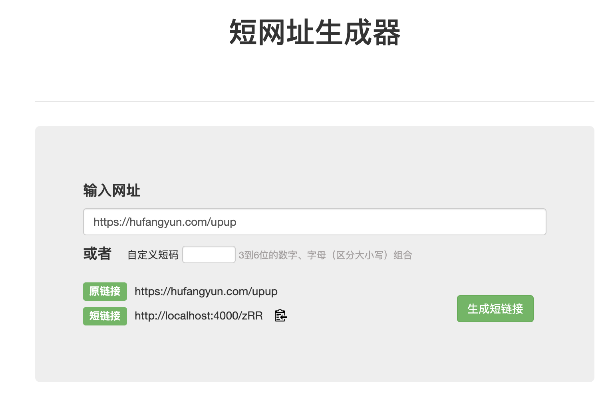Click the green 短链接 label badge
This screenshot has height=418, width=616.
105,316
